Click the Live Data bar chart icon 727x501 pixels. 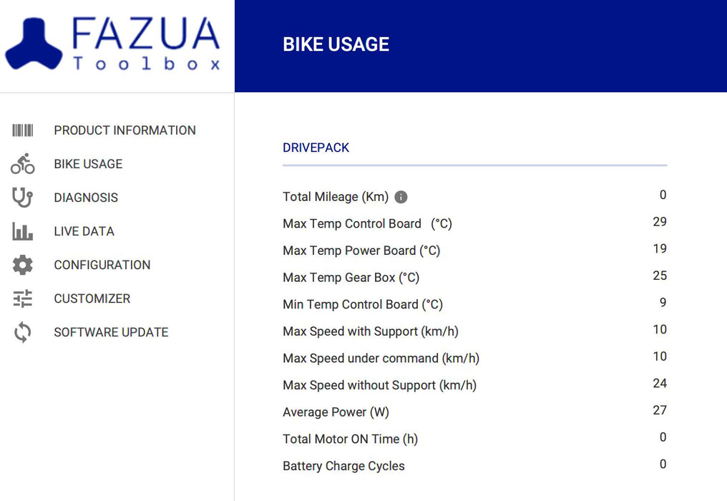tap(22, 231)
